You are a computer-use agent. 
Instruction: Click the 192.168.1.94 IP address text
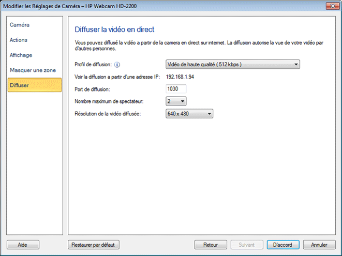point(181,77)
